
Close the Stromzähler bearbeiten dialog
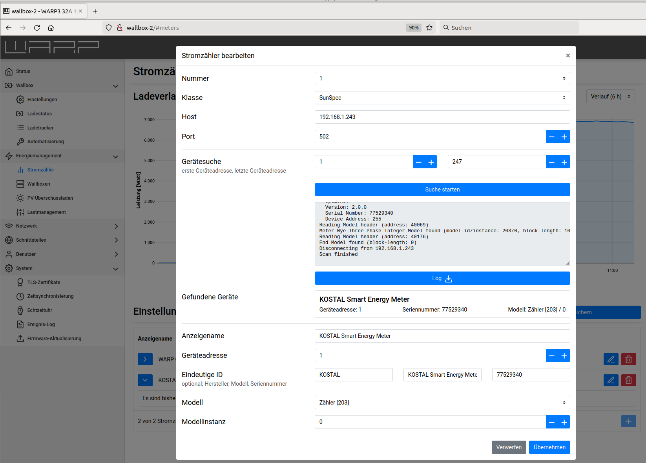tap(568, 56)
